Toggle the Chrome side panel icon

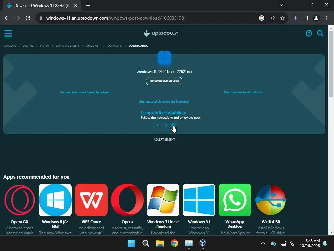tap(306, 18)
